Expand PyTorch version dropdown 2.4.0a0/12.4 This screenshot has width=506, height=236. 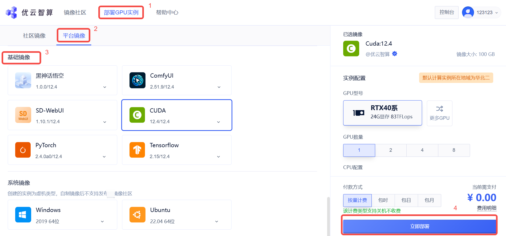coord(104,157)
